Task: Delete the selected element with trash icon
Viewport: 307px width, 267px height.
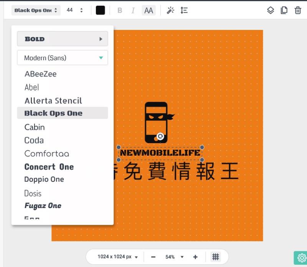Action: click(298, 10)
